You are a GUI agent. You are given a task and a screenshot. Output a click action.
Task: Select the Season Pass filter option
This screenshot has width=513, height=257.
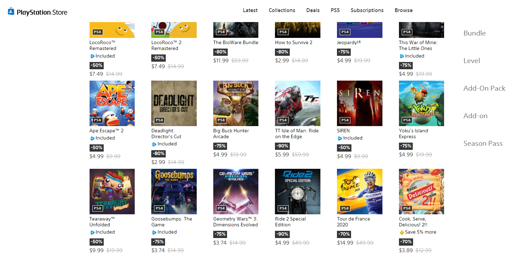click(483, 144)
